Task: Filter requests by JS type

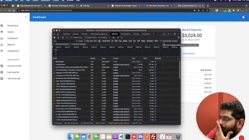Action: point(112,41)
